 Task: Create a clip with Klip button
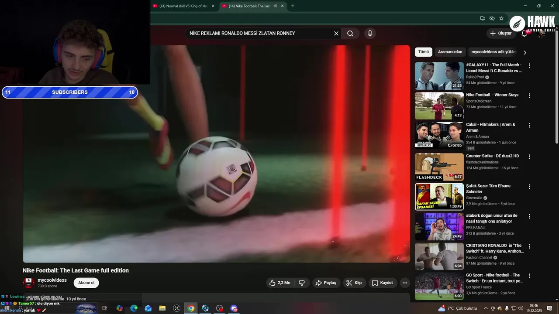coord(354,283)
